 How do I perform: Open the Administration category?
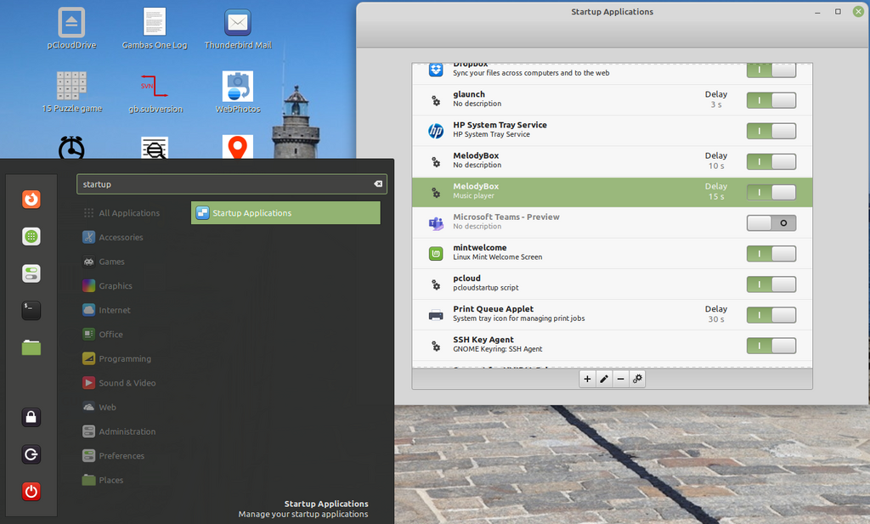[119, 432]
